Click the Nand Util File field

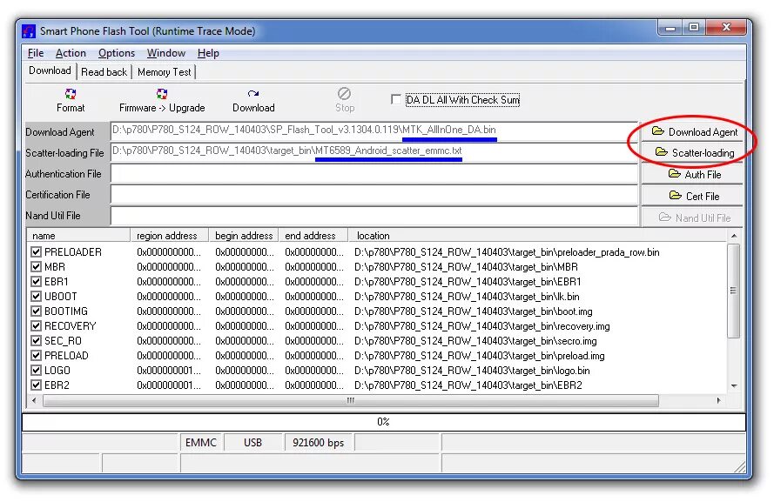point(374,216)
